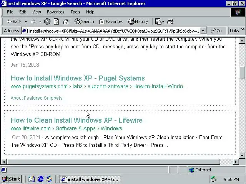Expand the Links toolbar chevron

pyautogui.click(x=243, y=29)
